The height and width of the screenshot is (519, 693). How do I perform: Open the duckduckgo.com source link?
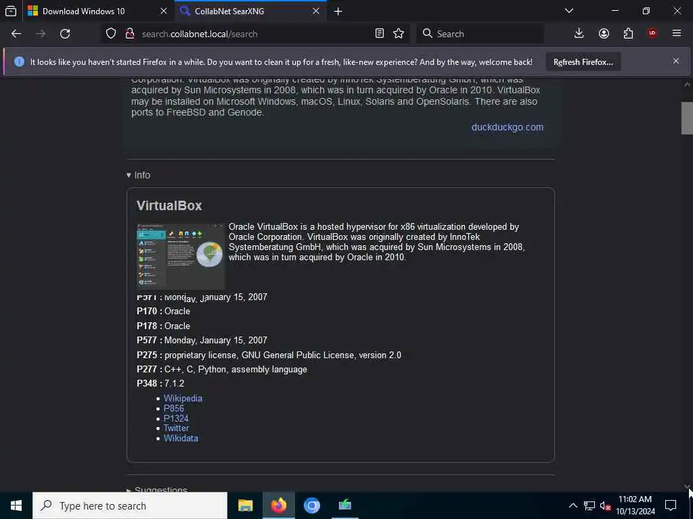click(508, 127)
